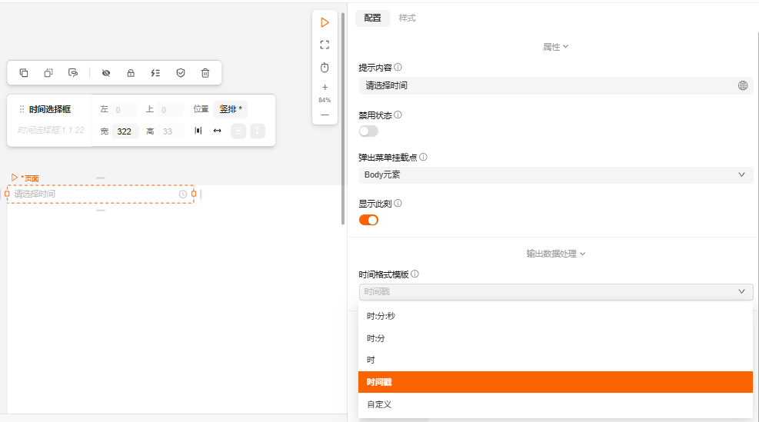
Task: Collapse the 属性 section
Action: [x=555, y=47]
